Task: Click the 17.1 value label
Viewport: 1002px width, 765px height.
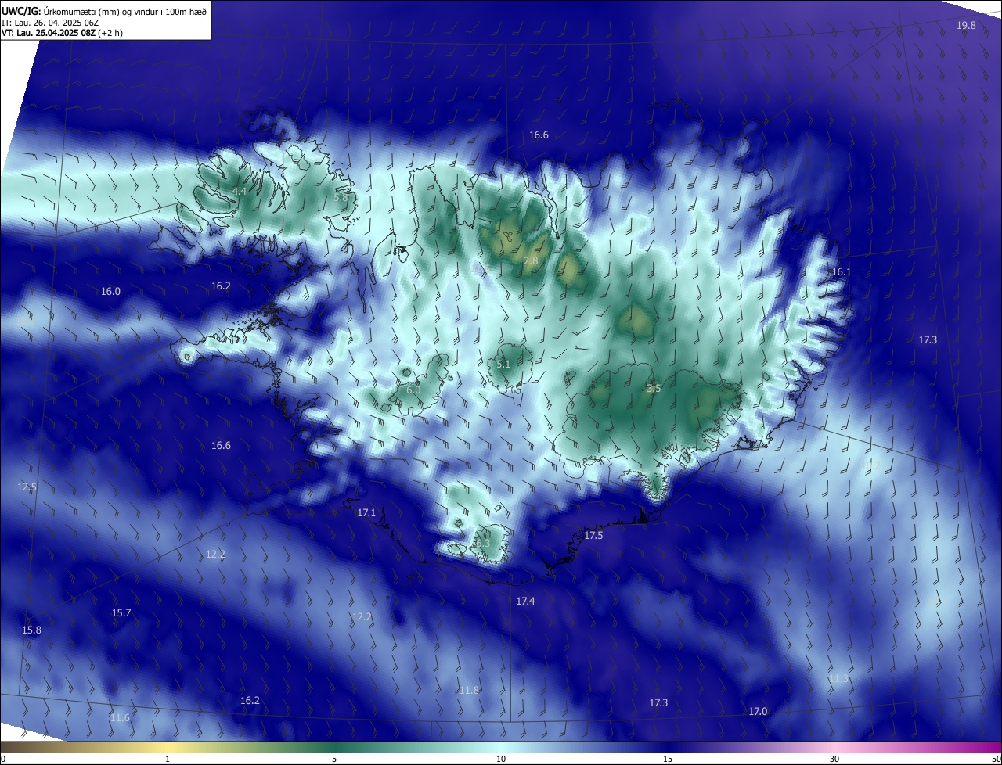Action: (x=366, y=513)
